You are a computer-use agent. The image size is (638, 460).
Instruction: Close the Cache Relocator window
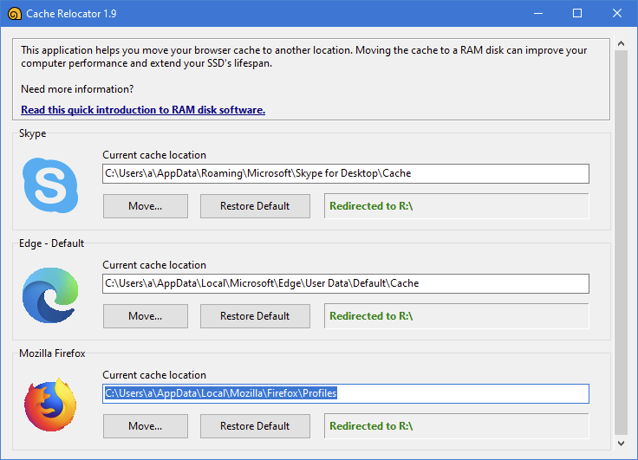tap(617, 13)
